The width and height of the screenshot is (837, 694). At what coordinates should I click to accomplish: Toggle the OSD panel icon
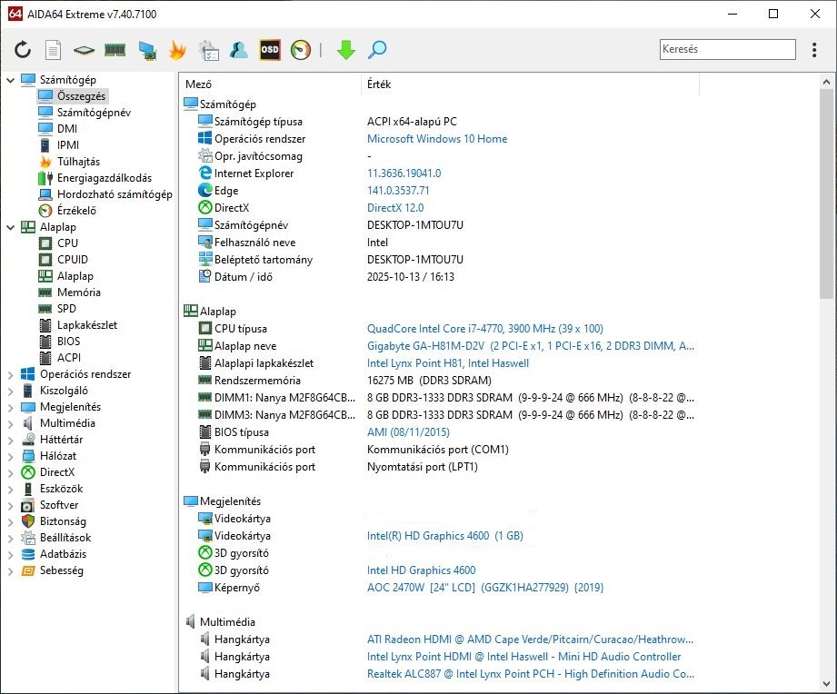click(270, 50)
